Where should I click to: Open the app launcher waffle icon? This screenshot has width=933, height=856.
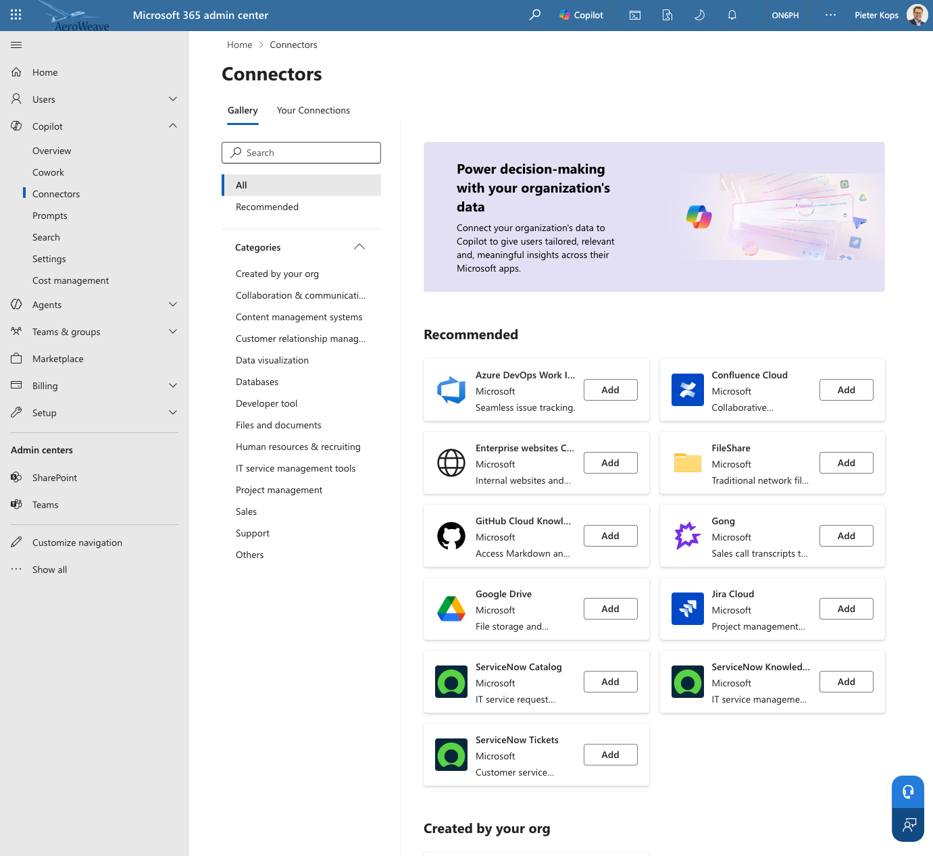[16, 14]
